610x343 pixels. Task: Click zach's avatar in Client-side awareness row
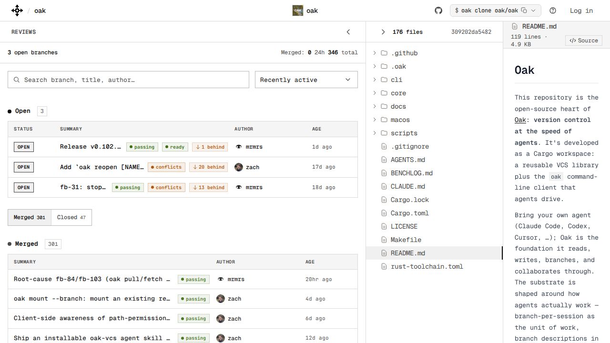click(x=221, y=318)
